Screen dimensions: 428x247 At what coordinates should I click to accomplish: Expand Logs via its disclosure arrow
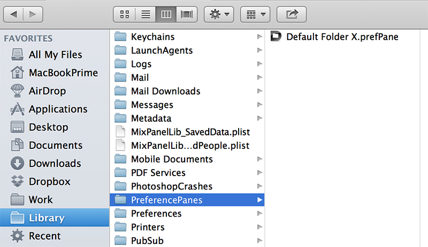[259, 63]
